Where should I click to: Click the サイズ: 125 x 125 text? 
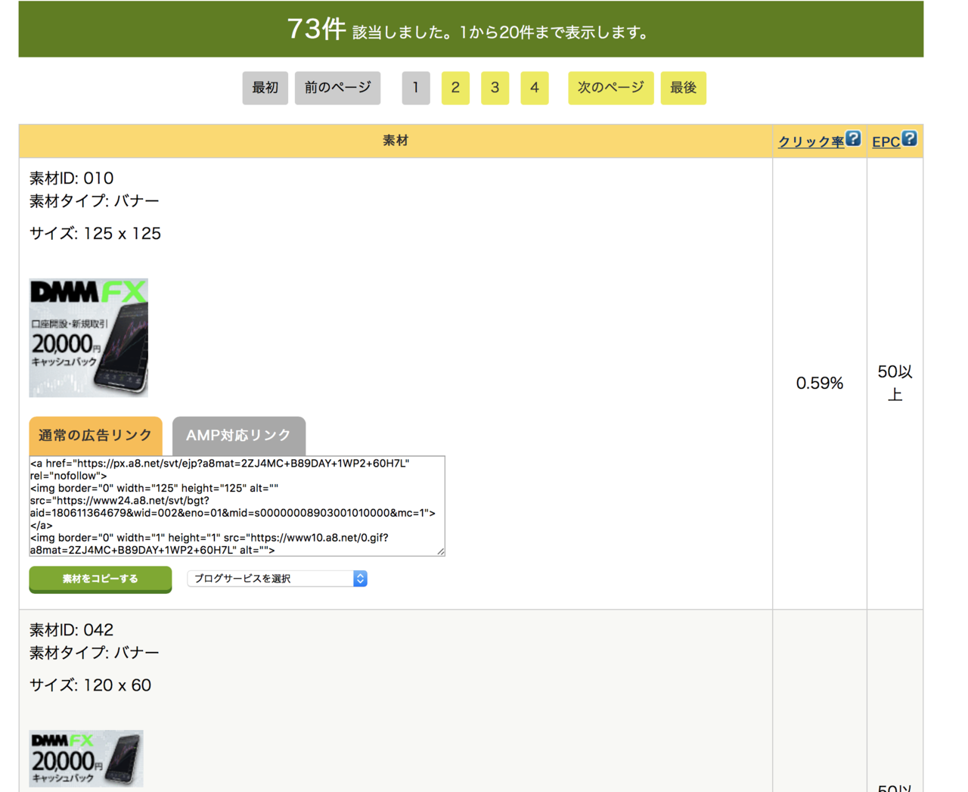(x=95, y=234)
